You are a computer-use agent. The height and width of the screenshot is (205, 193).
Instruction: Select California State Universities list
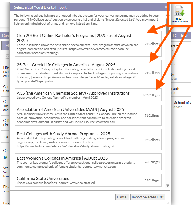pyautogui.click(x=88, y=180)
